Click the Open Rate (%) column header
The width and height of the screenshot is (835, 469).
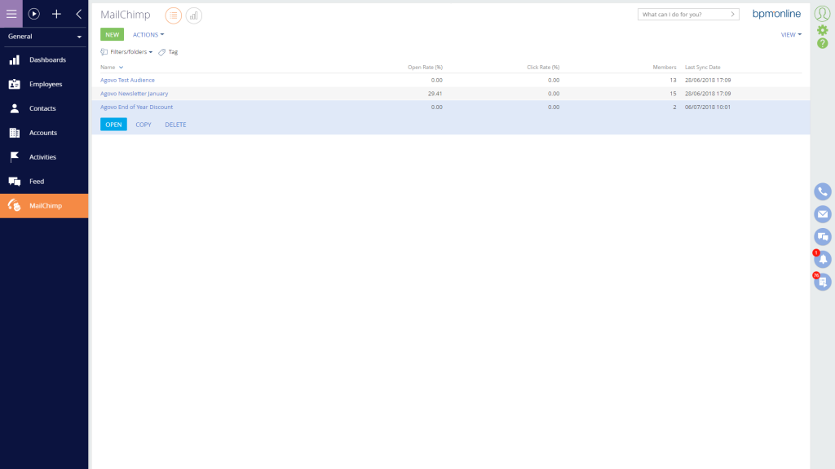point(425,68)
